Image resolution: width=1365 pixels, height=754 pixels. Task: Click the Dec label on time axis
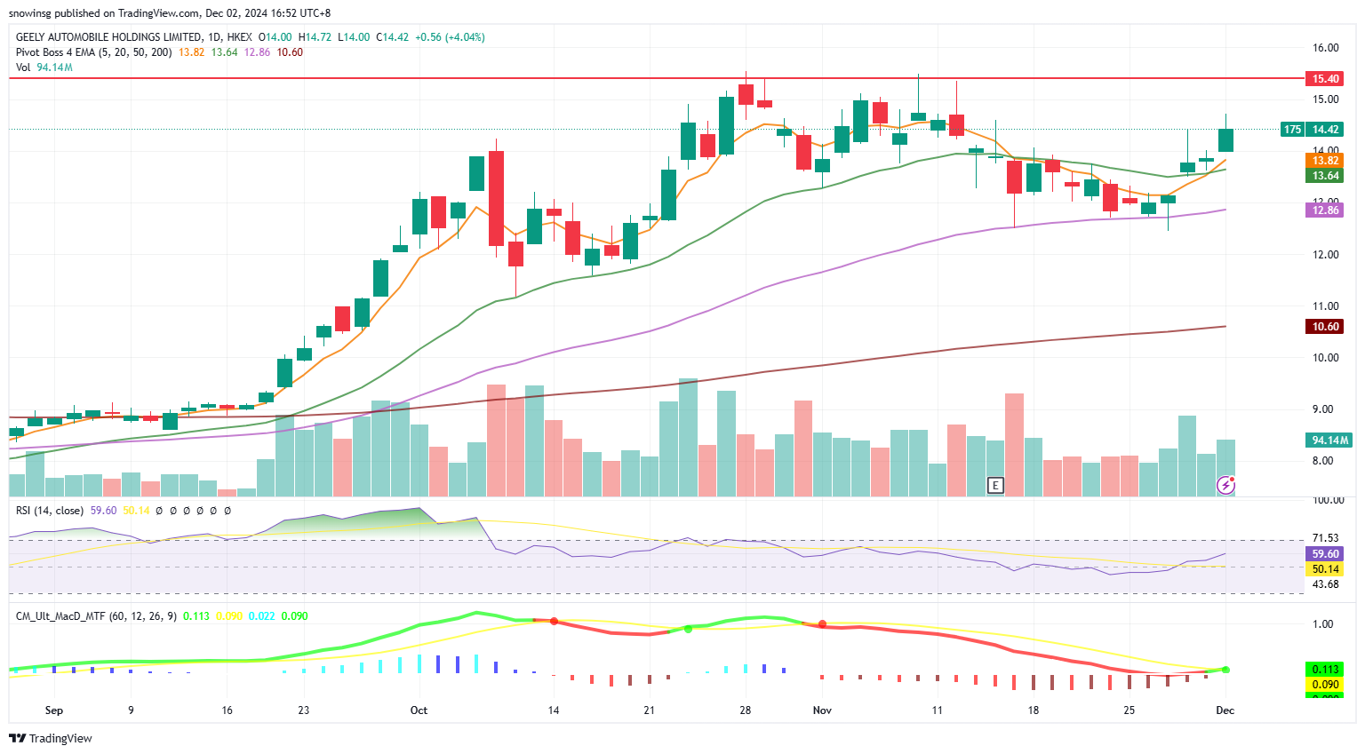1225,710
